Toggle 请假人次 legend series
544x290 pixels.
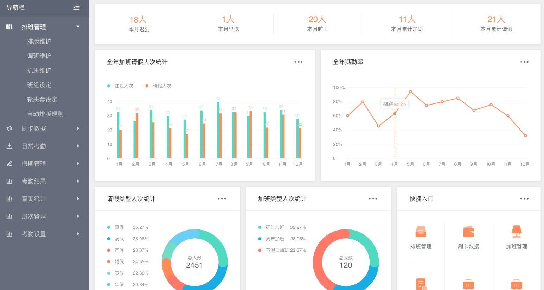click(x=158, y=86)
